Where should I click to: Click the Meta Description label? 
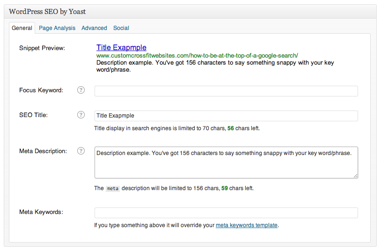[x=43, y=151]
